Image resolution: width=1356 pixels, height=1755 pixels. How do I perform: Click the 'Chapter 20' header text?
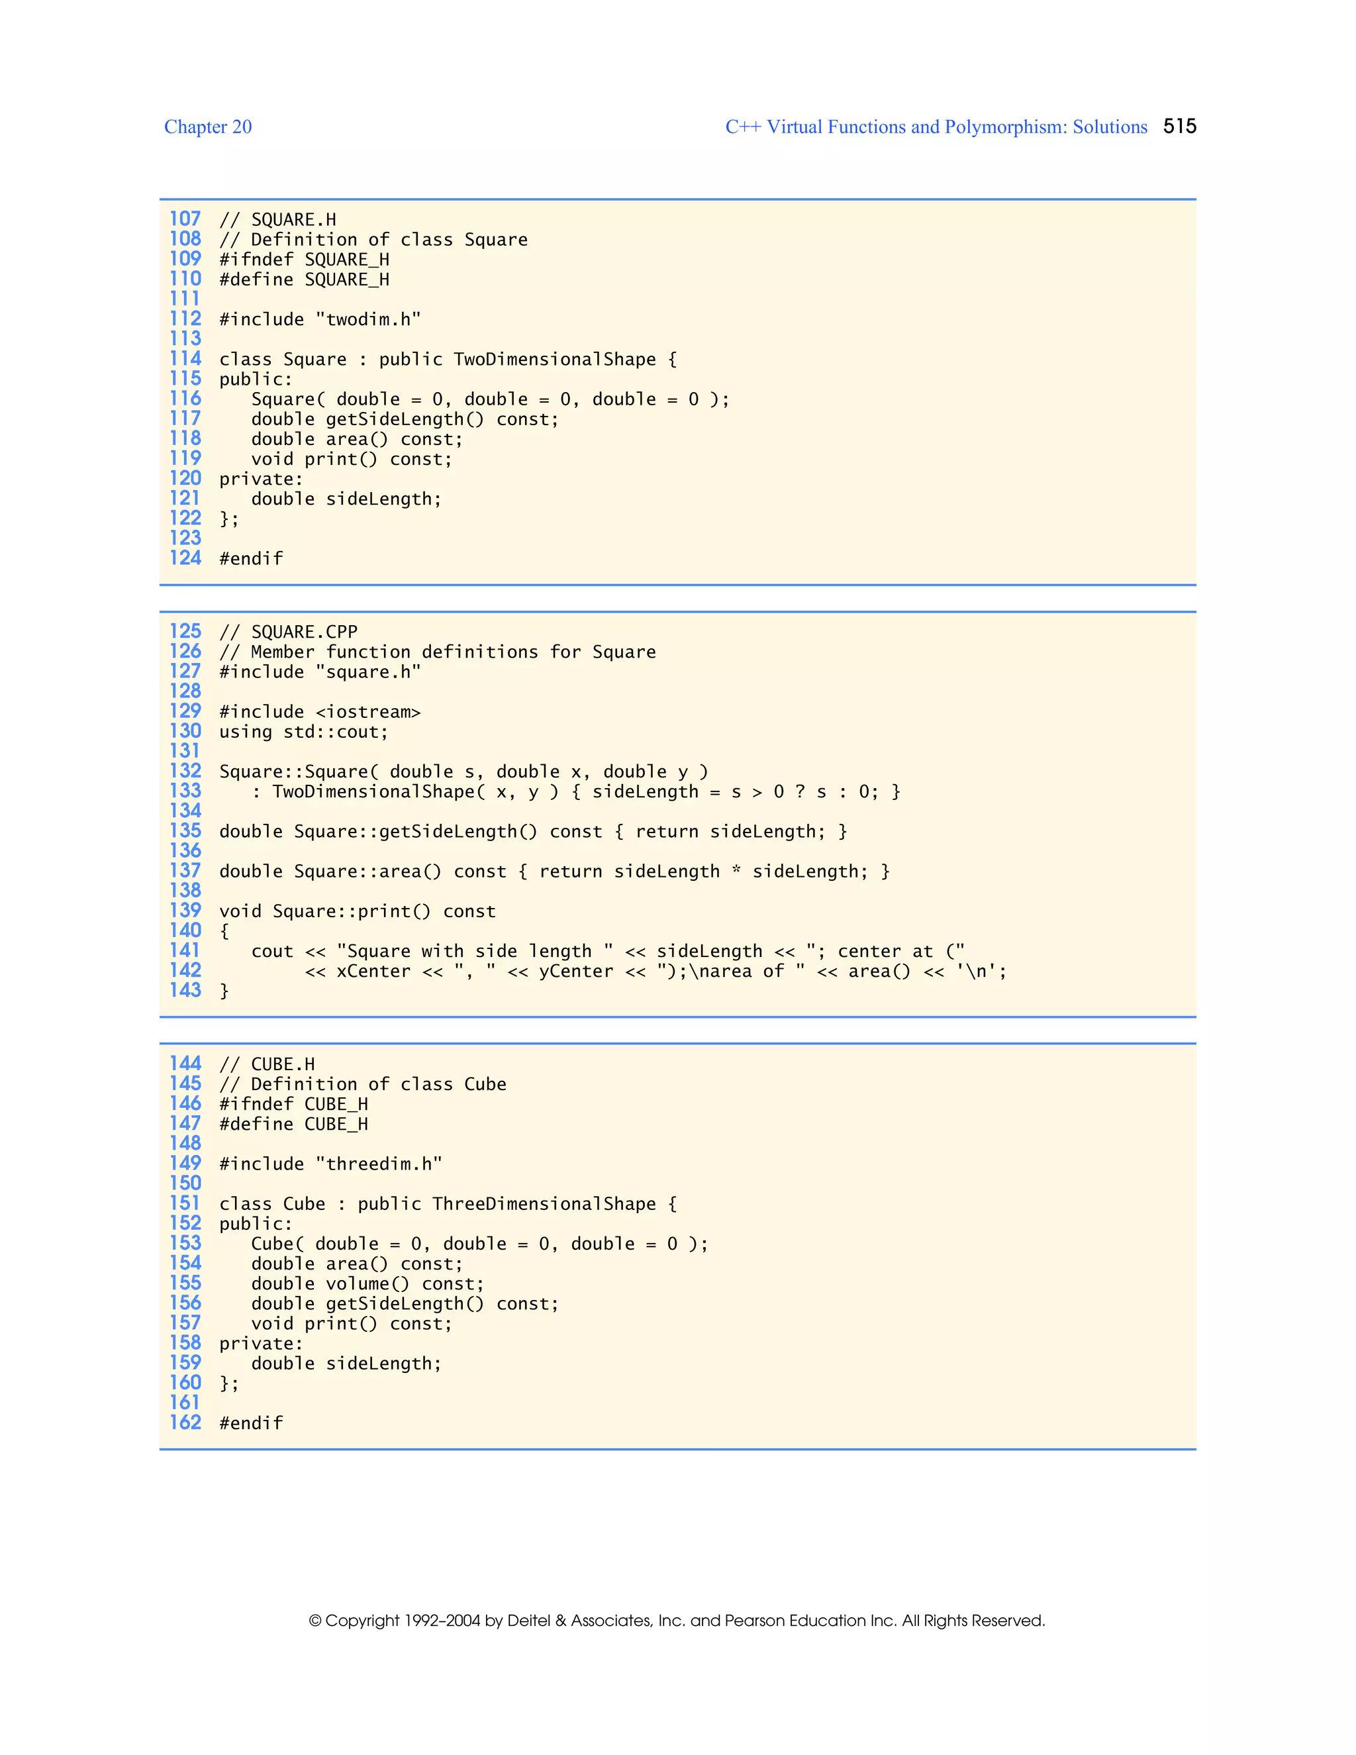tap(208, 127)
